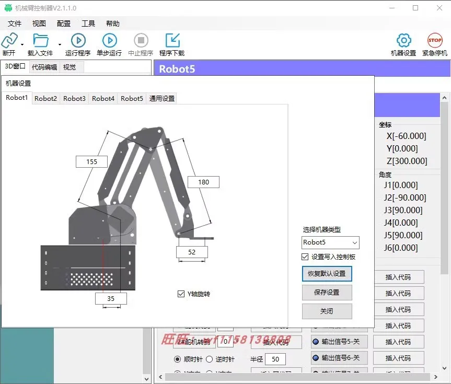The width and height of the screenshot is (451, 384).
Task: Click the horizontal scrollbar left arrow
Action: click(x=160, y=377)
